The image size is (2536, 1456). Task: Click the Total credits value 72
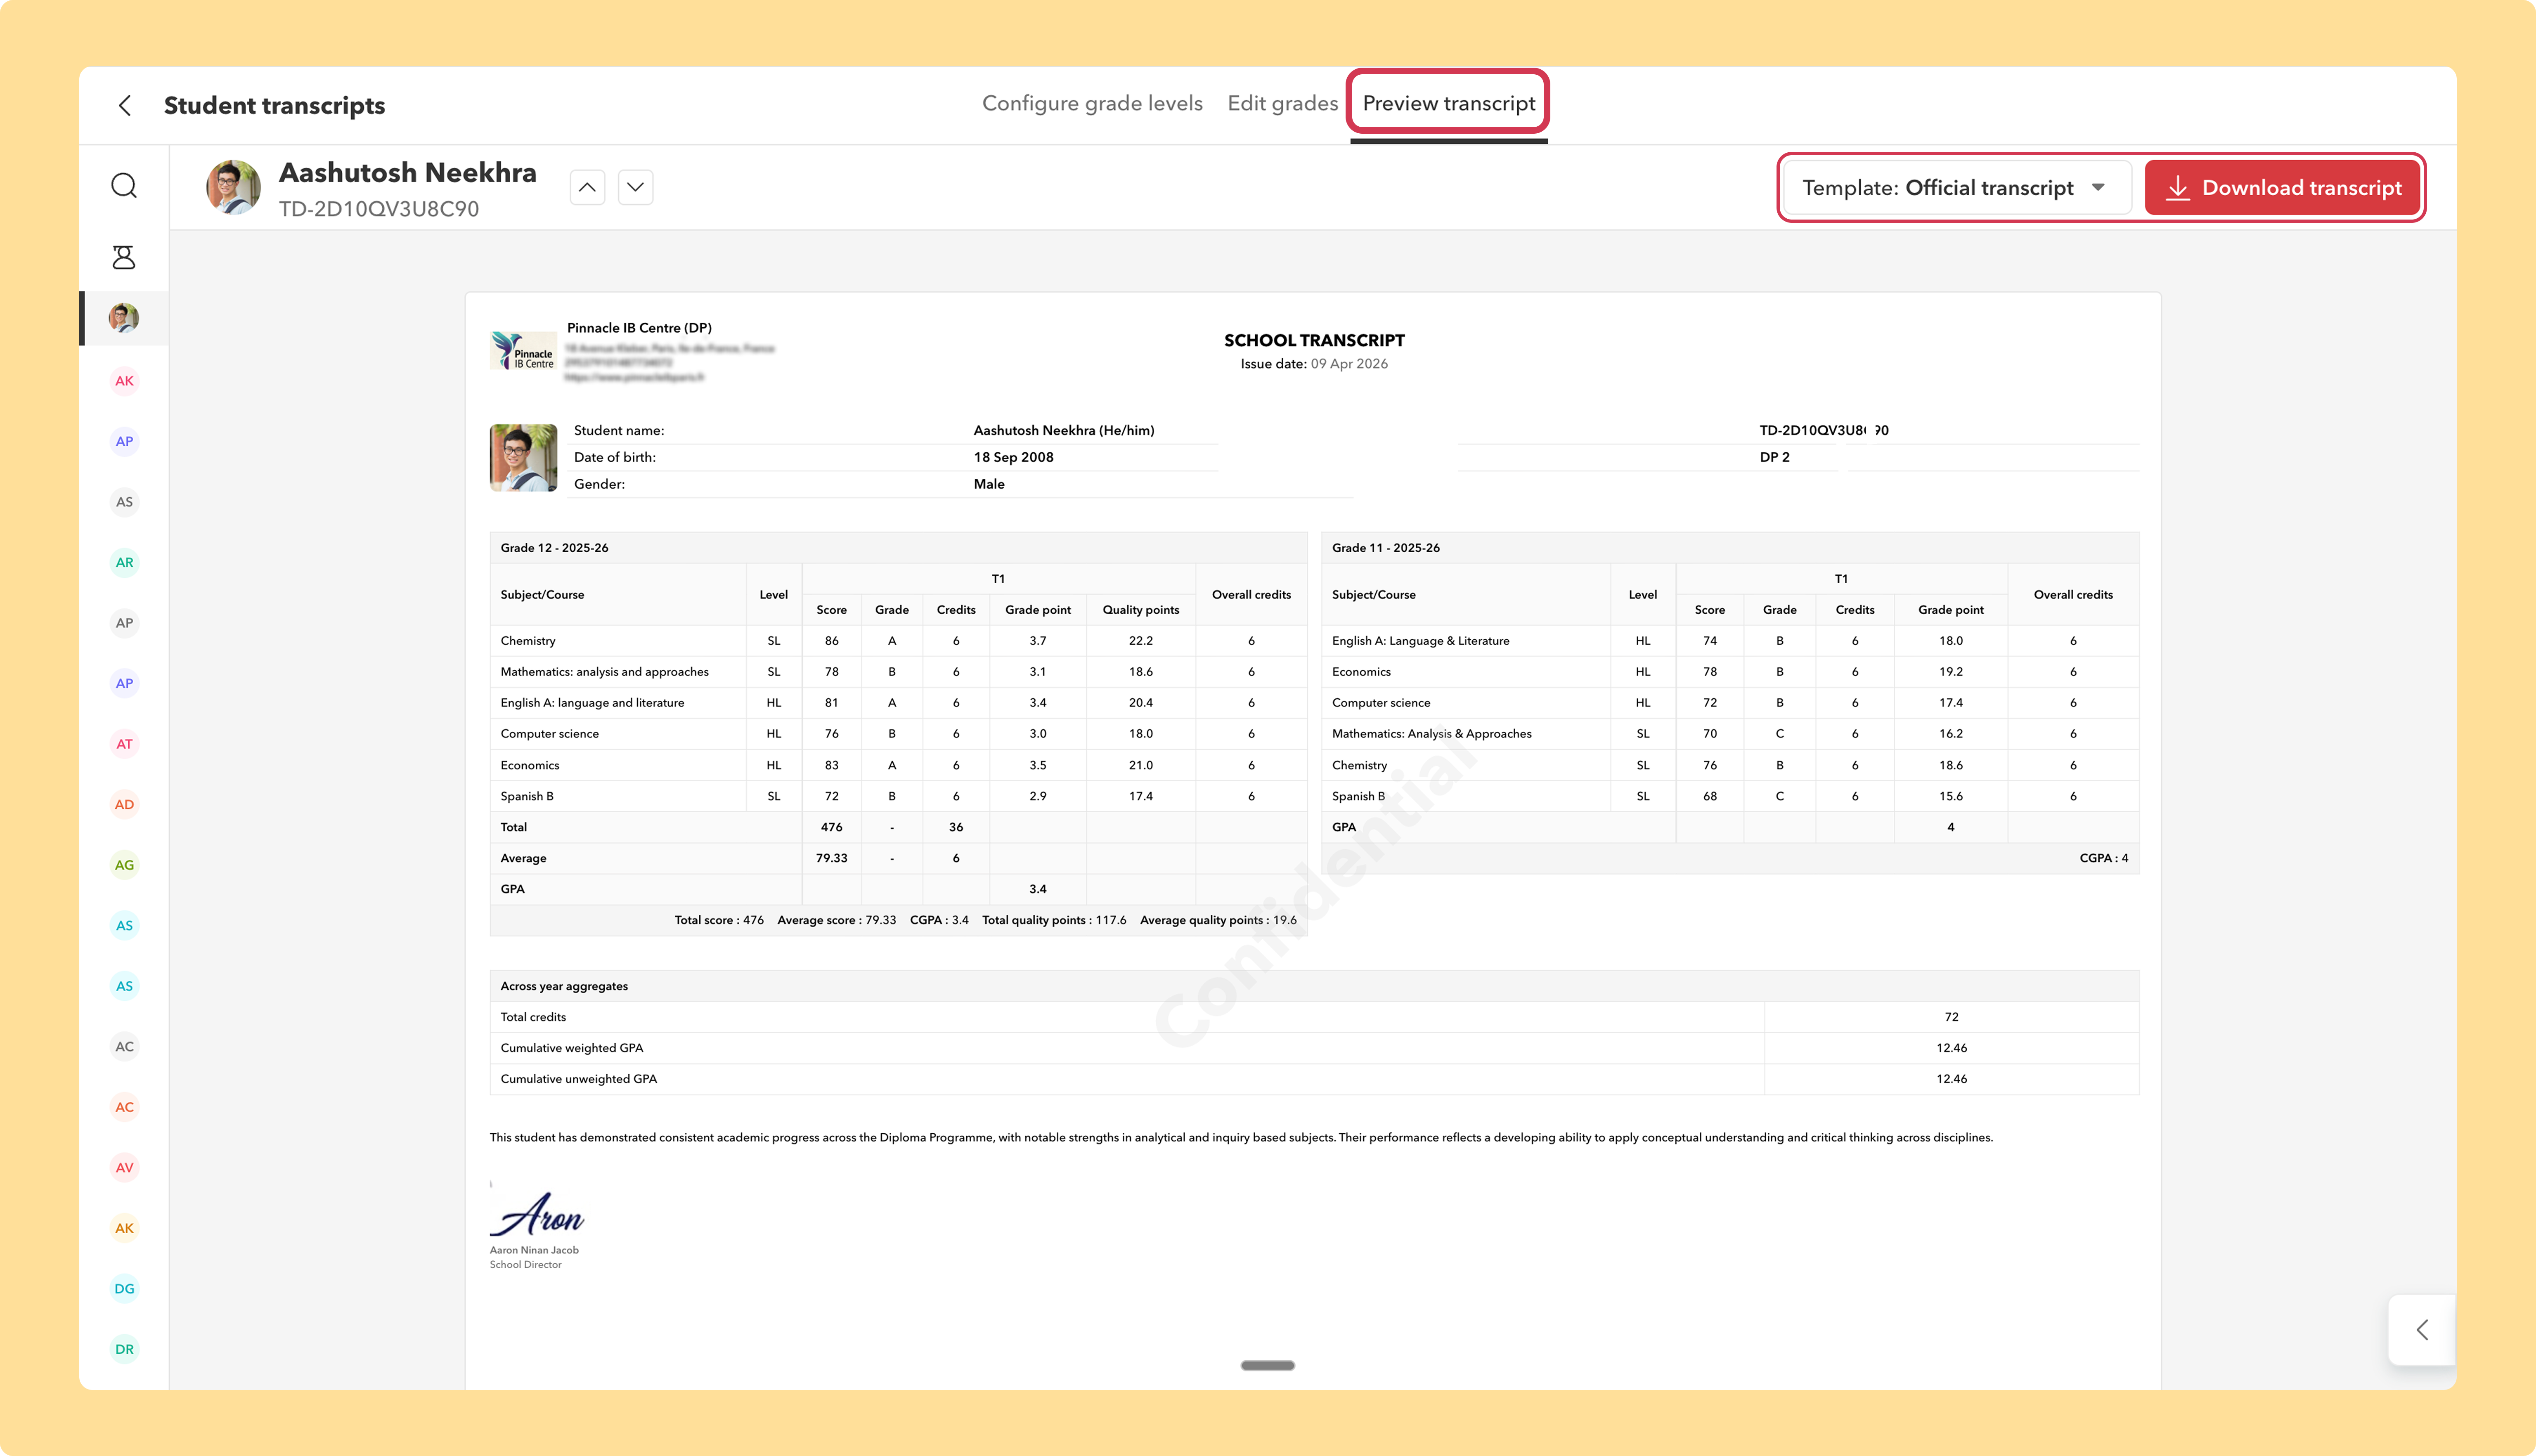[1951, 1017]
